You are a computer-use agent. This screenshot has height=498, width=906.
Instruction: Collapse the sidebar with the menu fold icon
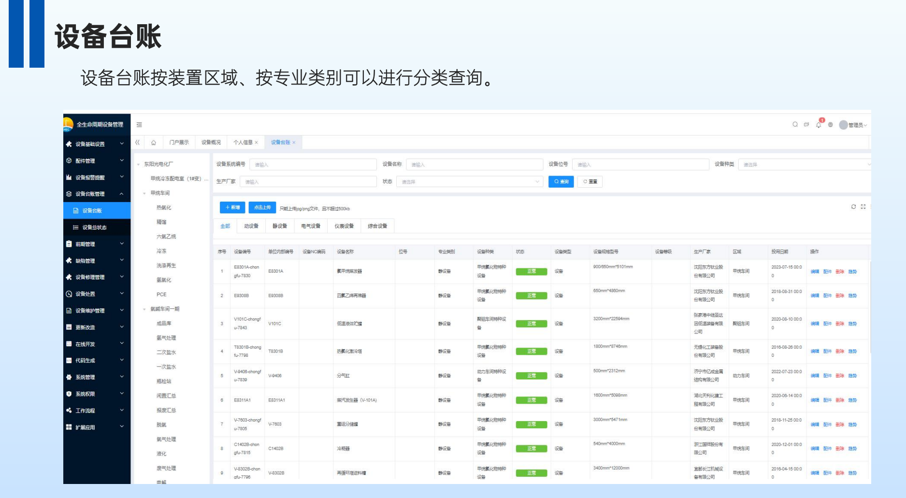(x=139, y=125)
